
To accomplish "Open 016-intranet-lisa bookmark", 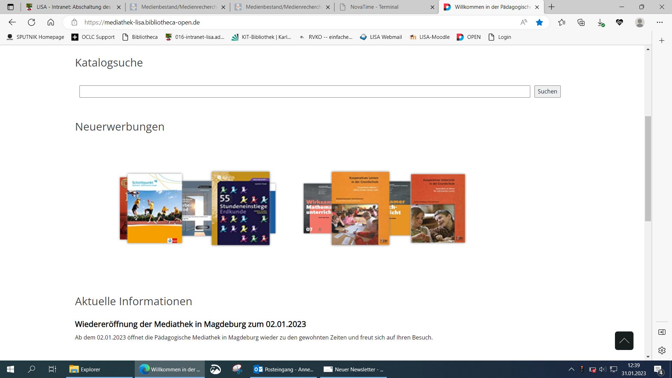I will 195,37.
